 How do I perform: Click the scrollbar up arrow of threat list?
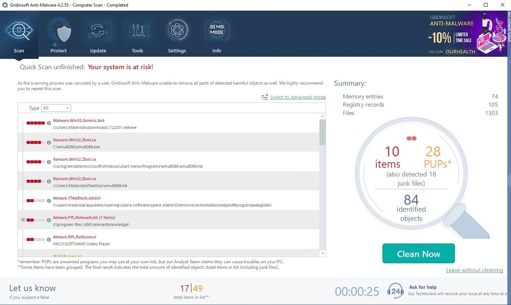pyautogui.click(x=322, y=116)
